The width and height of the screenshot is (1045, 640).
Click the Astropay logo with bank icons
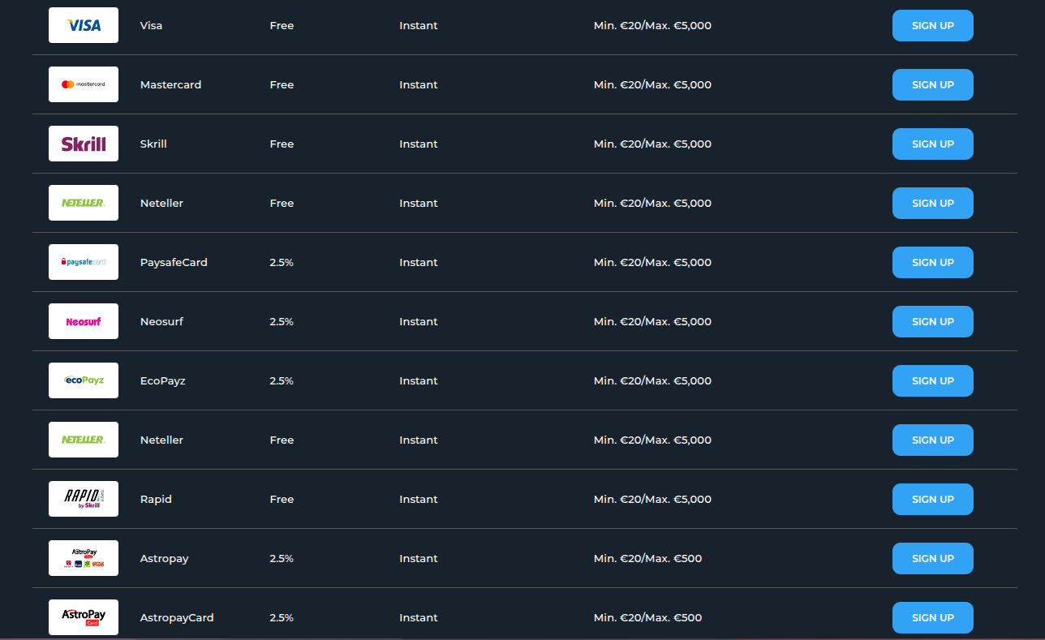click(84, 558)
